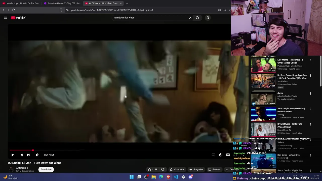Open the zoom icon in the address bar

(225, 10)
